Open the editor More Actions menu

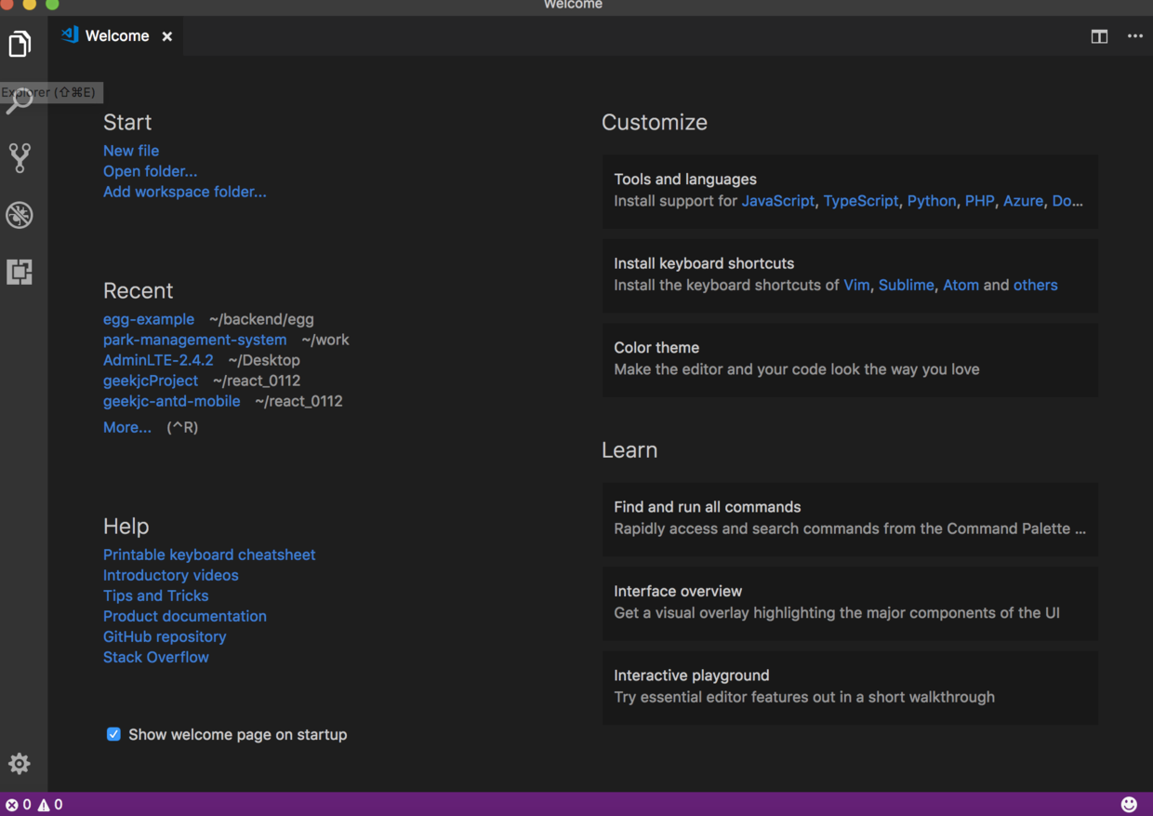1135,36
